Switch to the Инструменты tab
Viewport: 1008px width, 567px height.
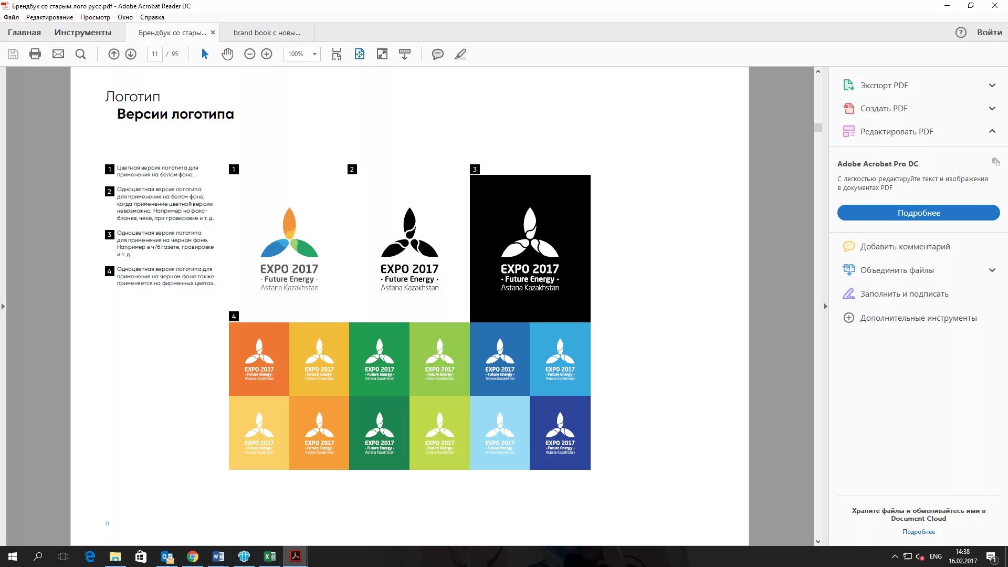83,33
